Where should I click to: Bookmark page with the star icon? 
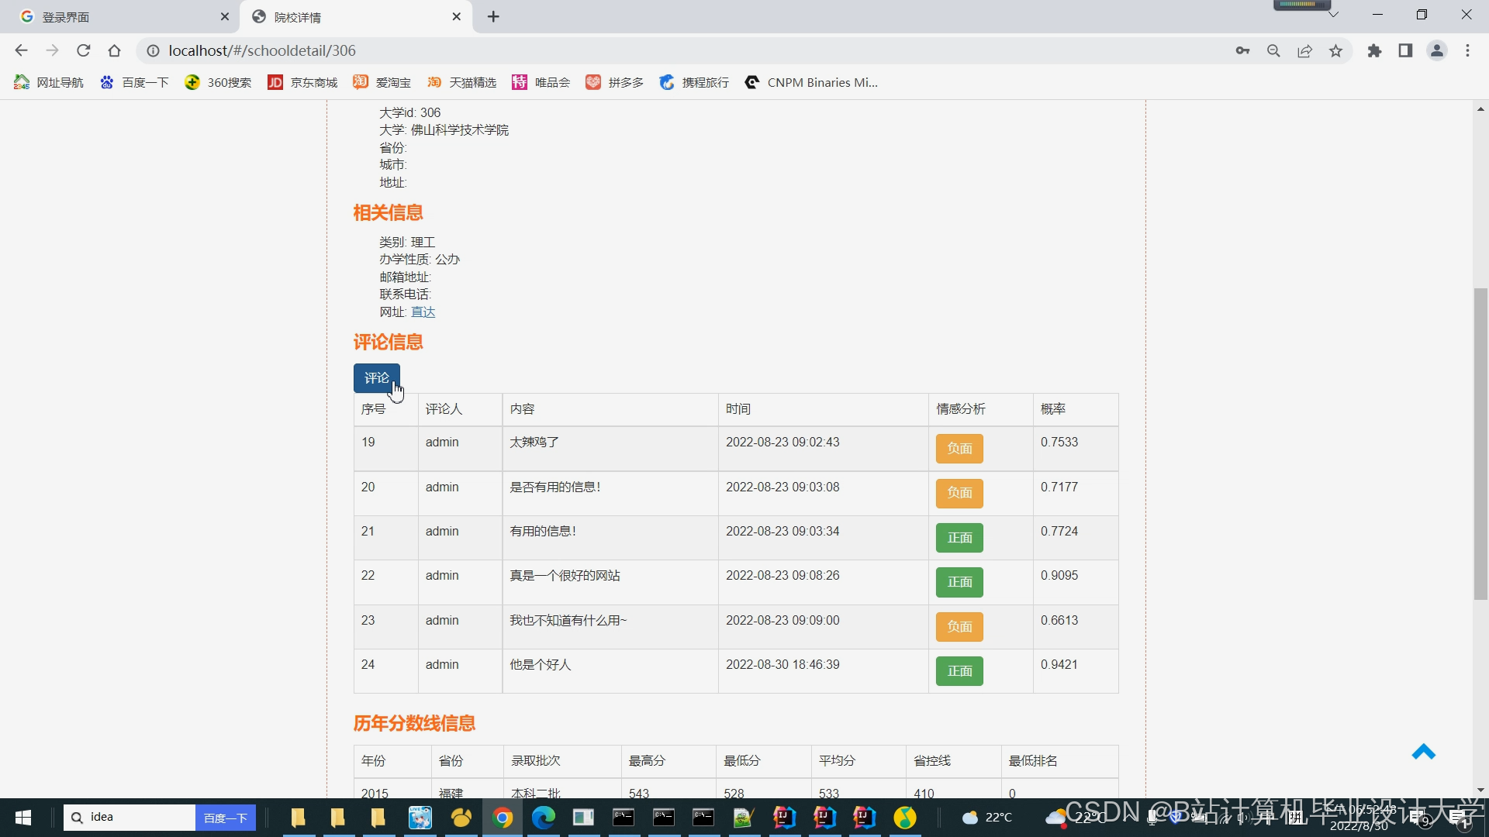(1335, 51)
